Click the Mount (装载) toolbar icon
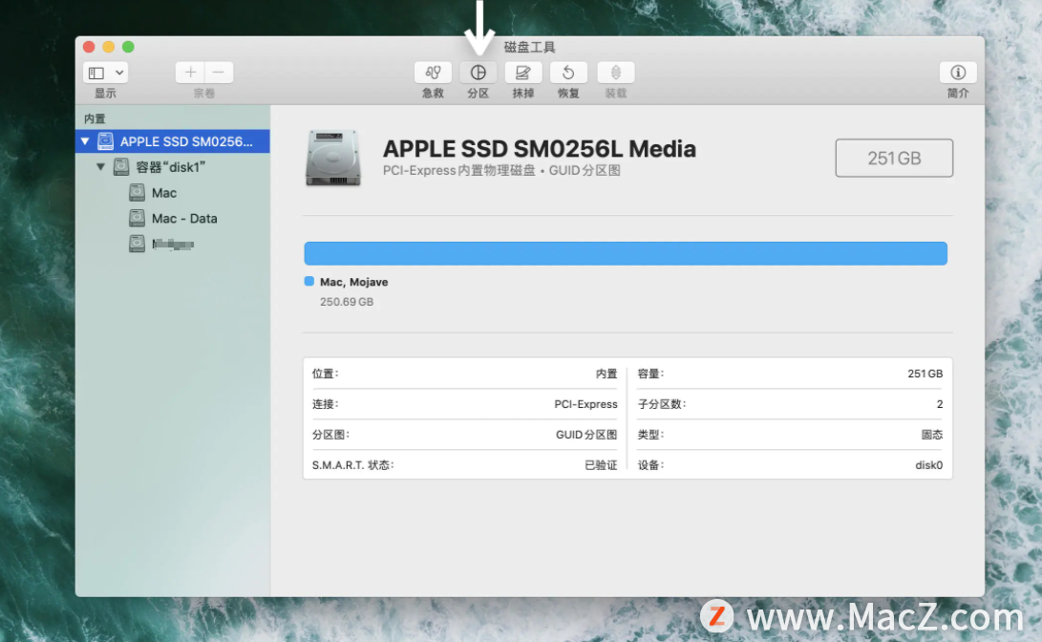The image size is (1042, 642). point(615,73)
